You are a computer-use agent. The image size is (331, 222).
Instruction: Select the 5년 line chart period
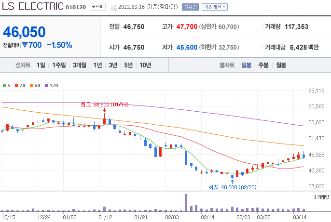tap(128, 65)
